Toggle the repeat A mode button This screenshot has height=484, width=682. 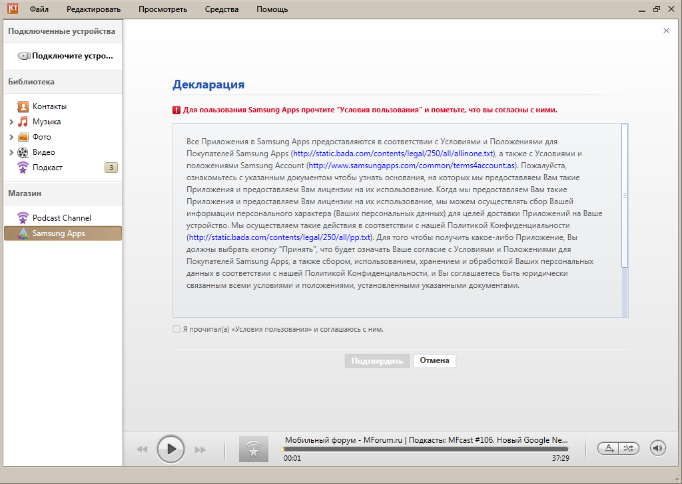tap(609, 448)
